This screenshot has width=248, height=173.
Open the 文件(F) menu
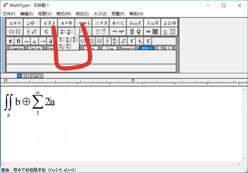(9, 14)
